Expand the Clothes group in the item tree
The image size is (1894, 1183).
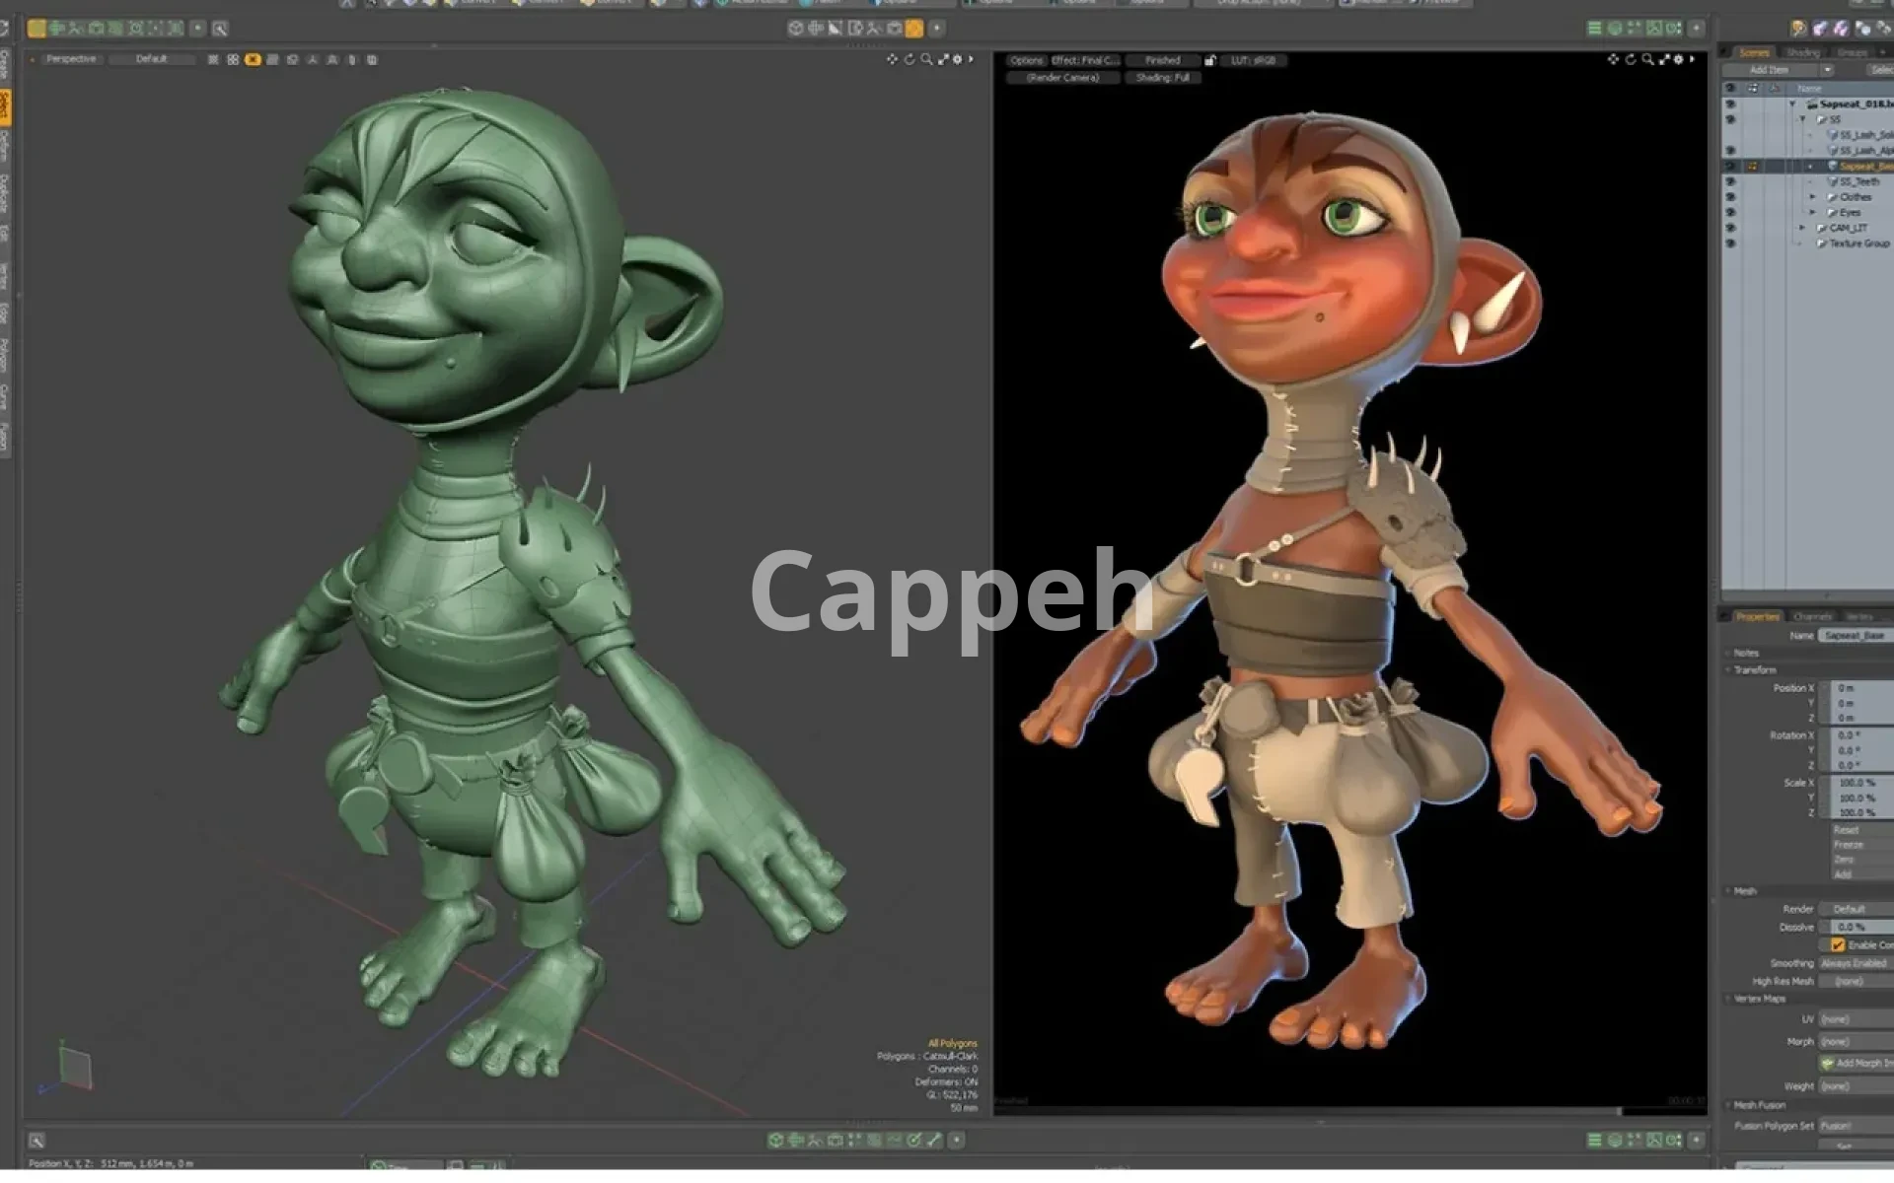point(1812,197)
